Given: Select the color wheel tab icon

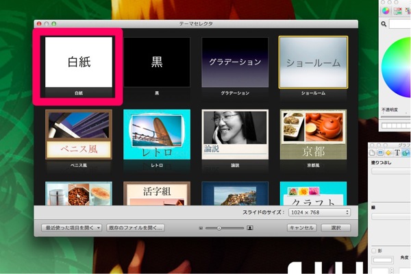Looking at the screenshot, I should (386, 11).
